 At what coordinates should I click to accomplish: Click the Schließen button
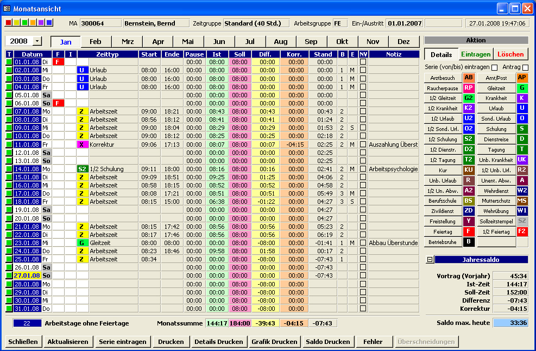[x=23, y=341]
